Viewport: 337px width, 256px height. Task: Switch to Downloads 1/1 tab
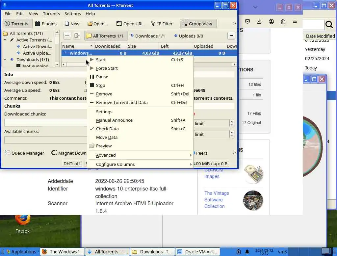[x=148, y=36]
